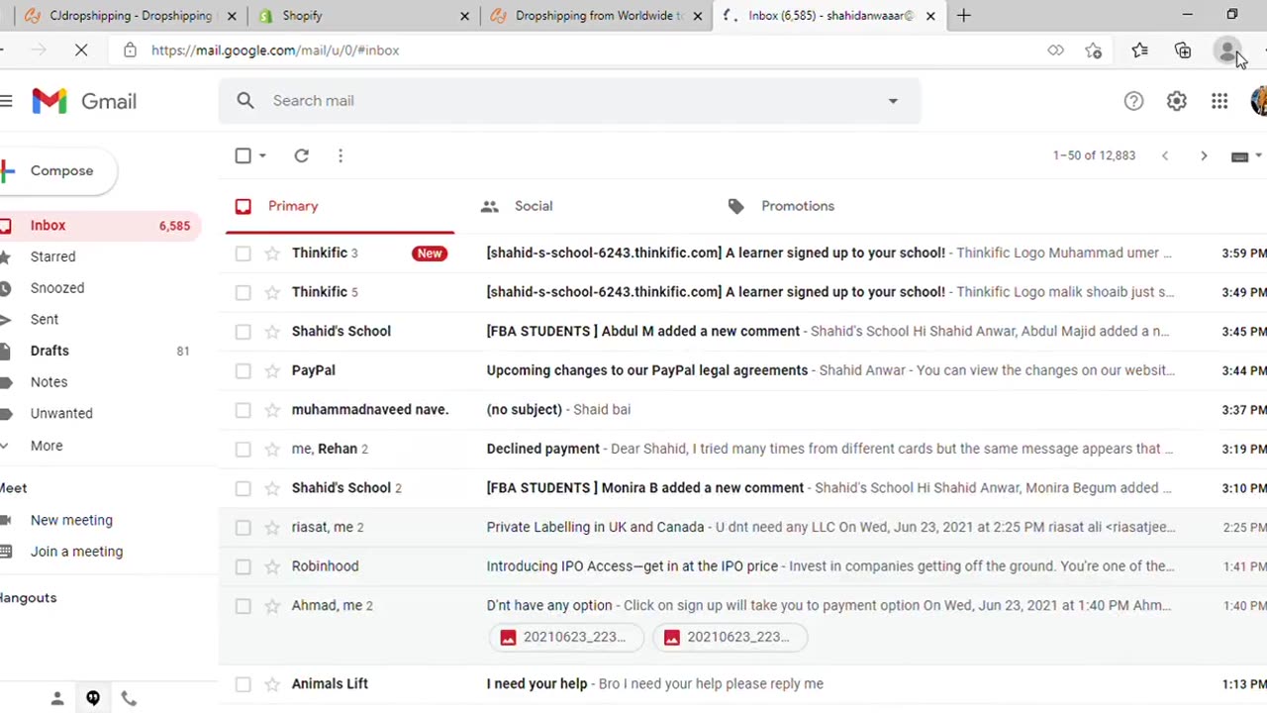
Task: Open Gmail settings gear
Action: tap(1176, 101)
